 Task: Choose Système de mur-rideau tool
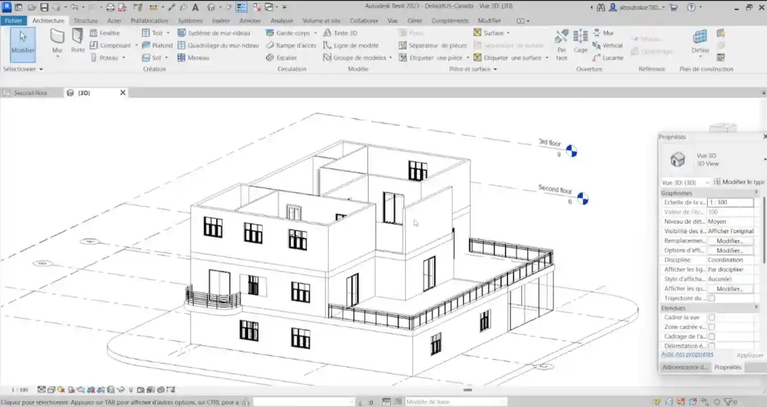214,33
